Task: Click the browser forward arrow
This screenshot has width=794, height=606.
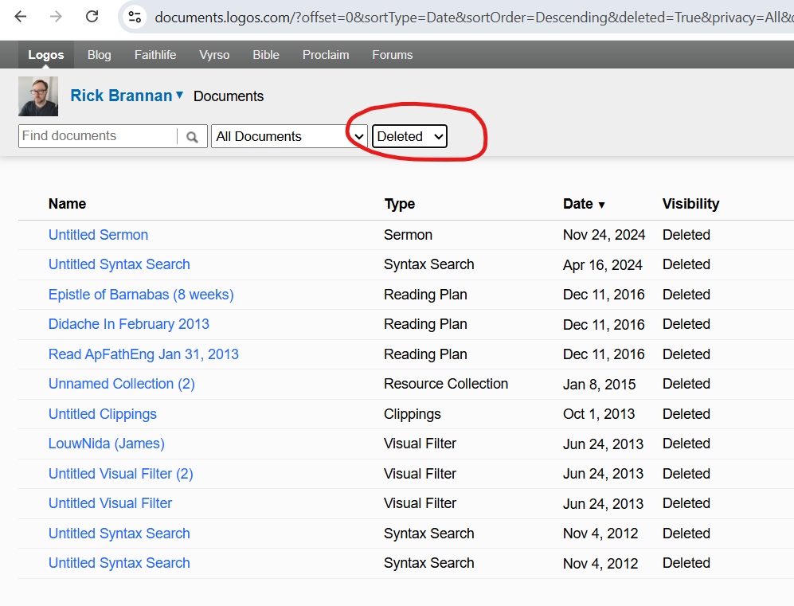Action: pyautogui.click(x=56, y=17)
